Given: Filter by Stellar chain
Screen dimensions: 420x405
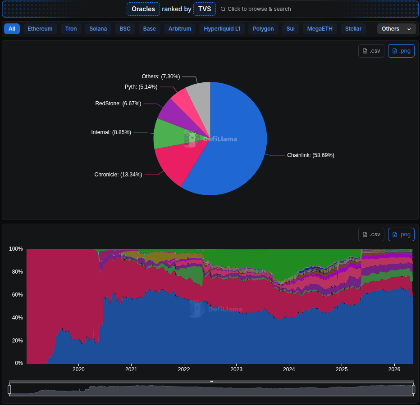Looking at the screenshot, I should [x=353, y=29].
